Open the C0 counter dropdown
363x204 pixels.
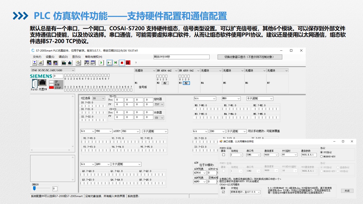tap(159, 118)
